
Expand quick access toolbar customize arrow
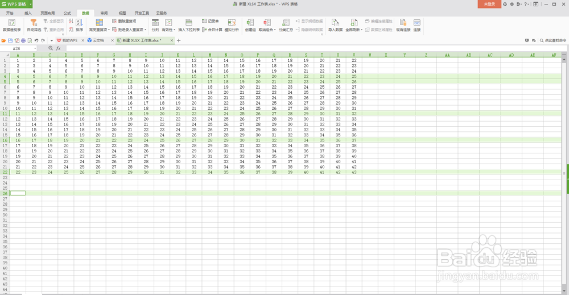click(52, 40)
